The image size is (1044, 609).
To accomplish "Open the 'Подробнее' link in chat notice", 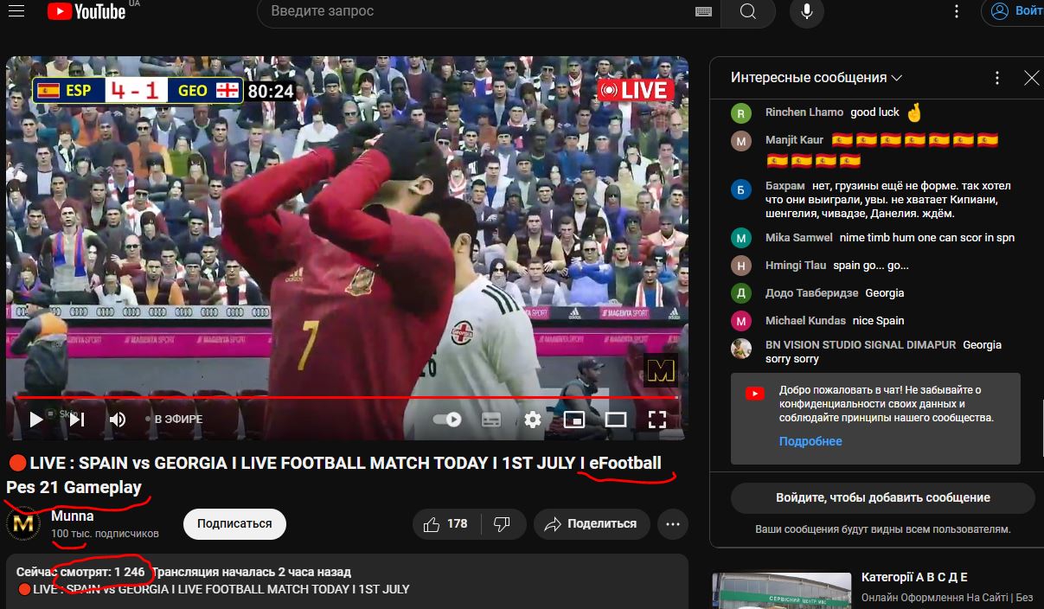I will pyautogui.click(x=810, y=441).
